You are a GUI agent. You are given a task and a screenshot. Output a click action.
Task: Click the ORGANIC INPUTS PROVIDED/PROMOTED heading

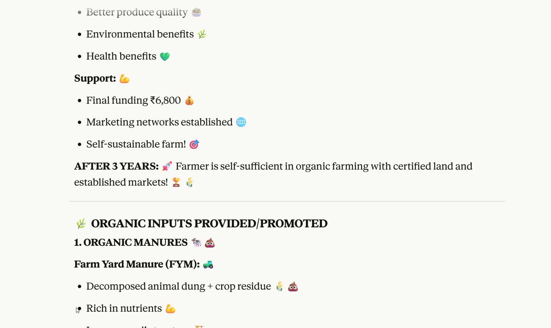[209, 224]
